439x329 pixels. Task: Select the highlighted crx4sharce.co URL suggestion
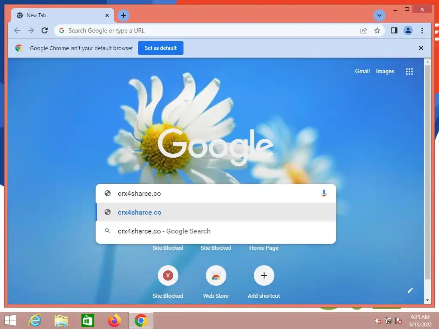click(x=216, y=212)
